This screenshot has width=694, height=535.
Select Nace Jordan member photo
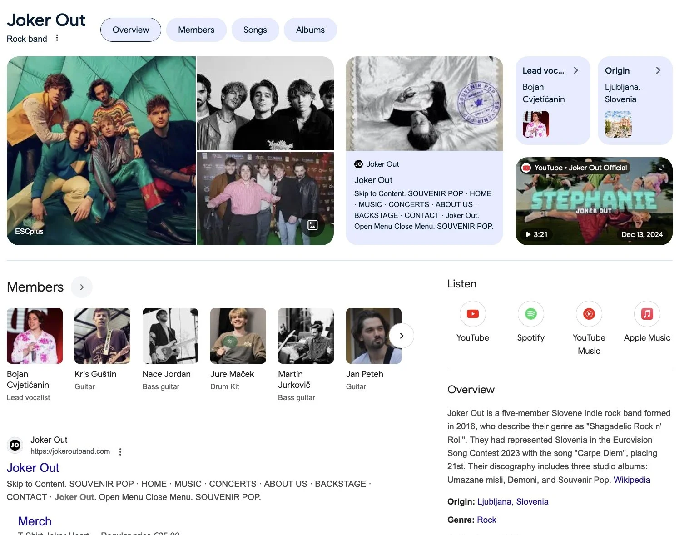click(x=170, y=336)
